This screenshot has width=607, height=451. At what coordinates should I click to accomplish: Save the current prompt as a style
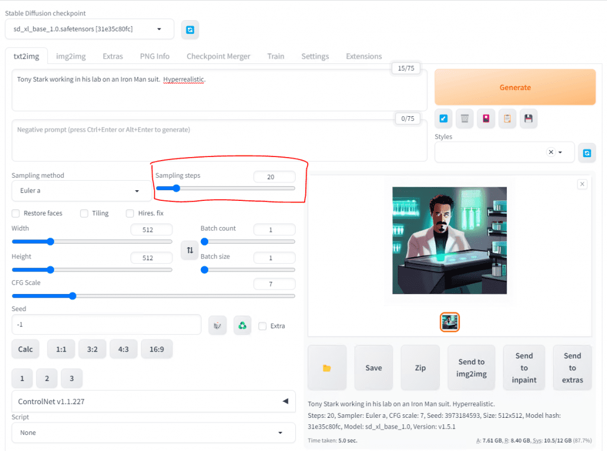coord(528,119)
